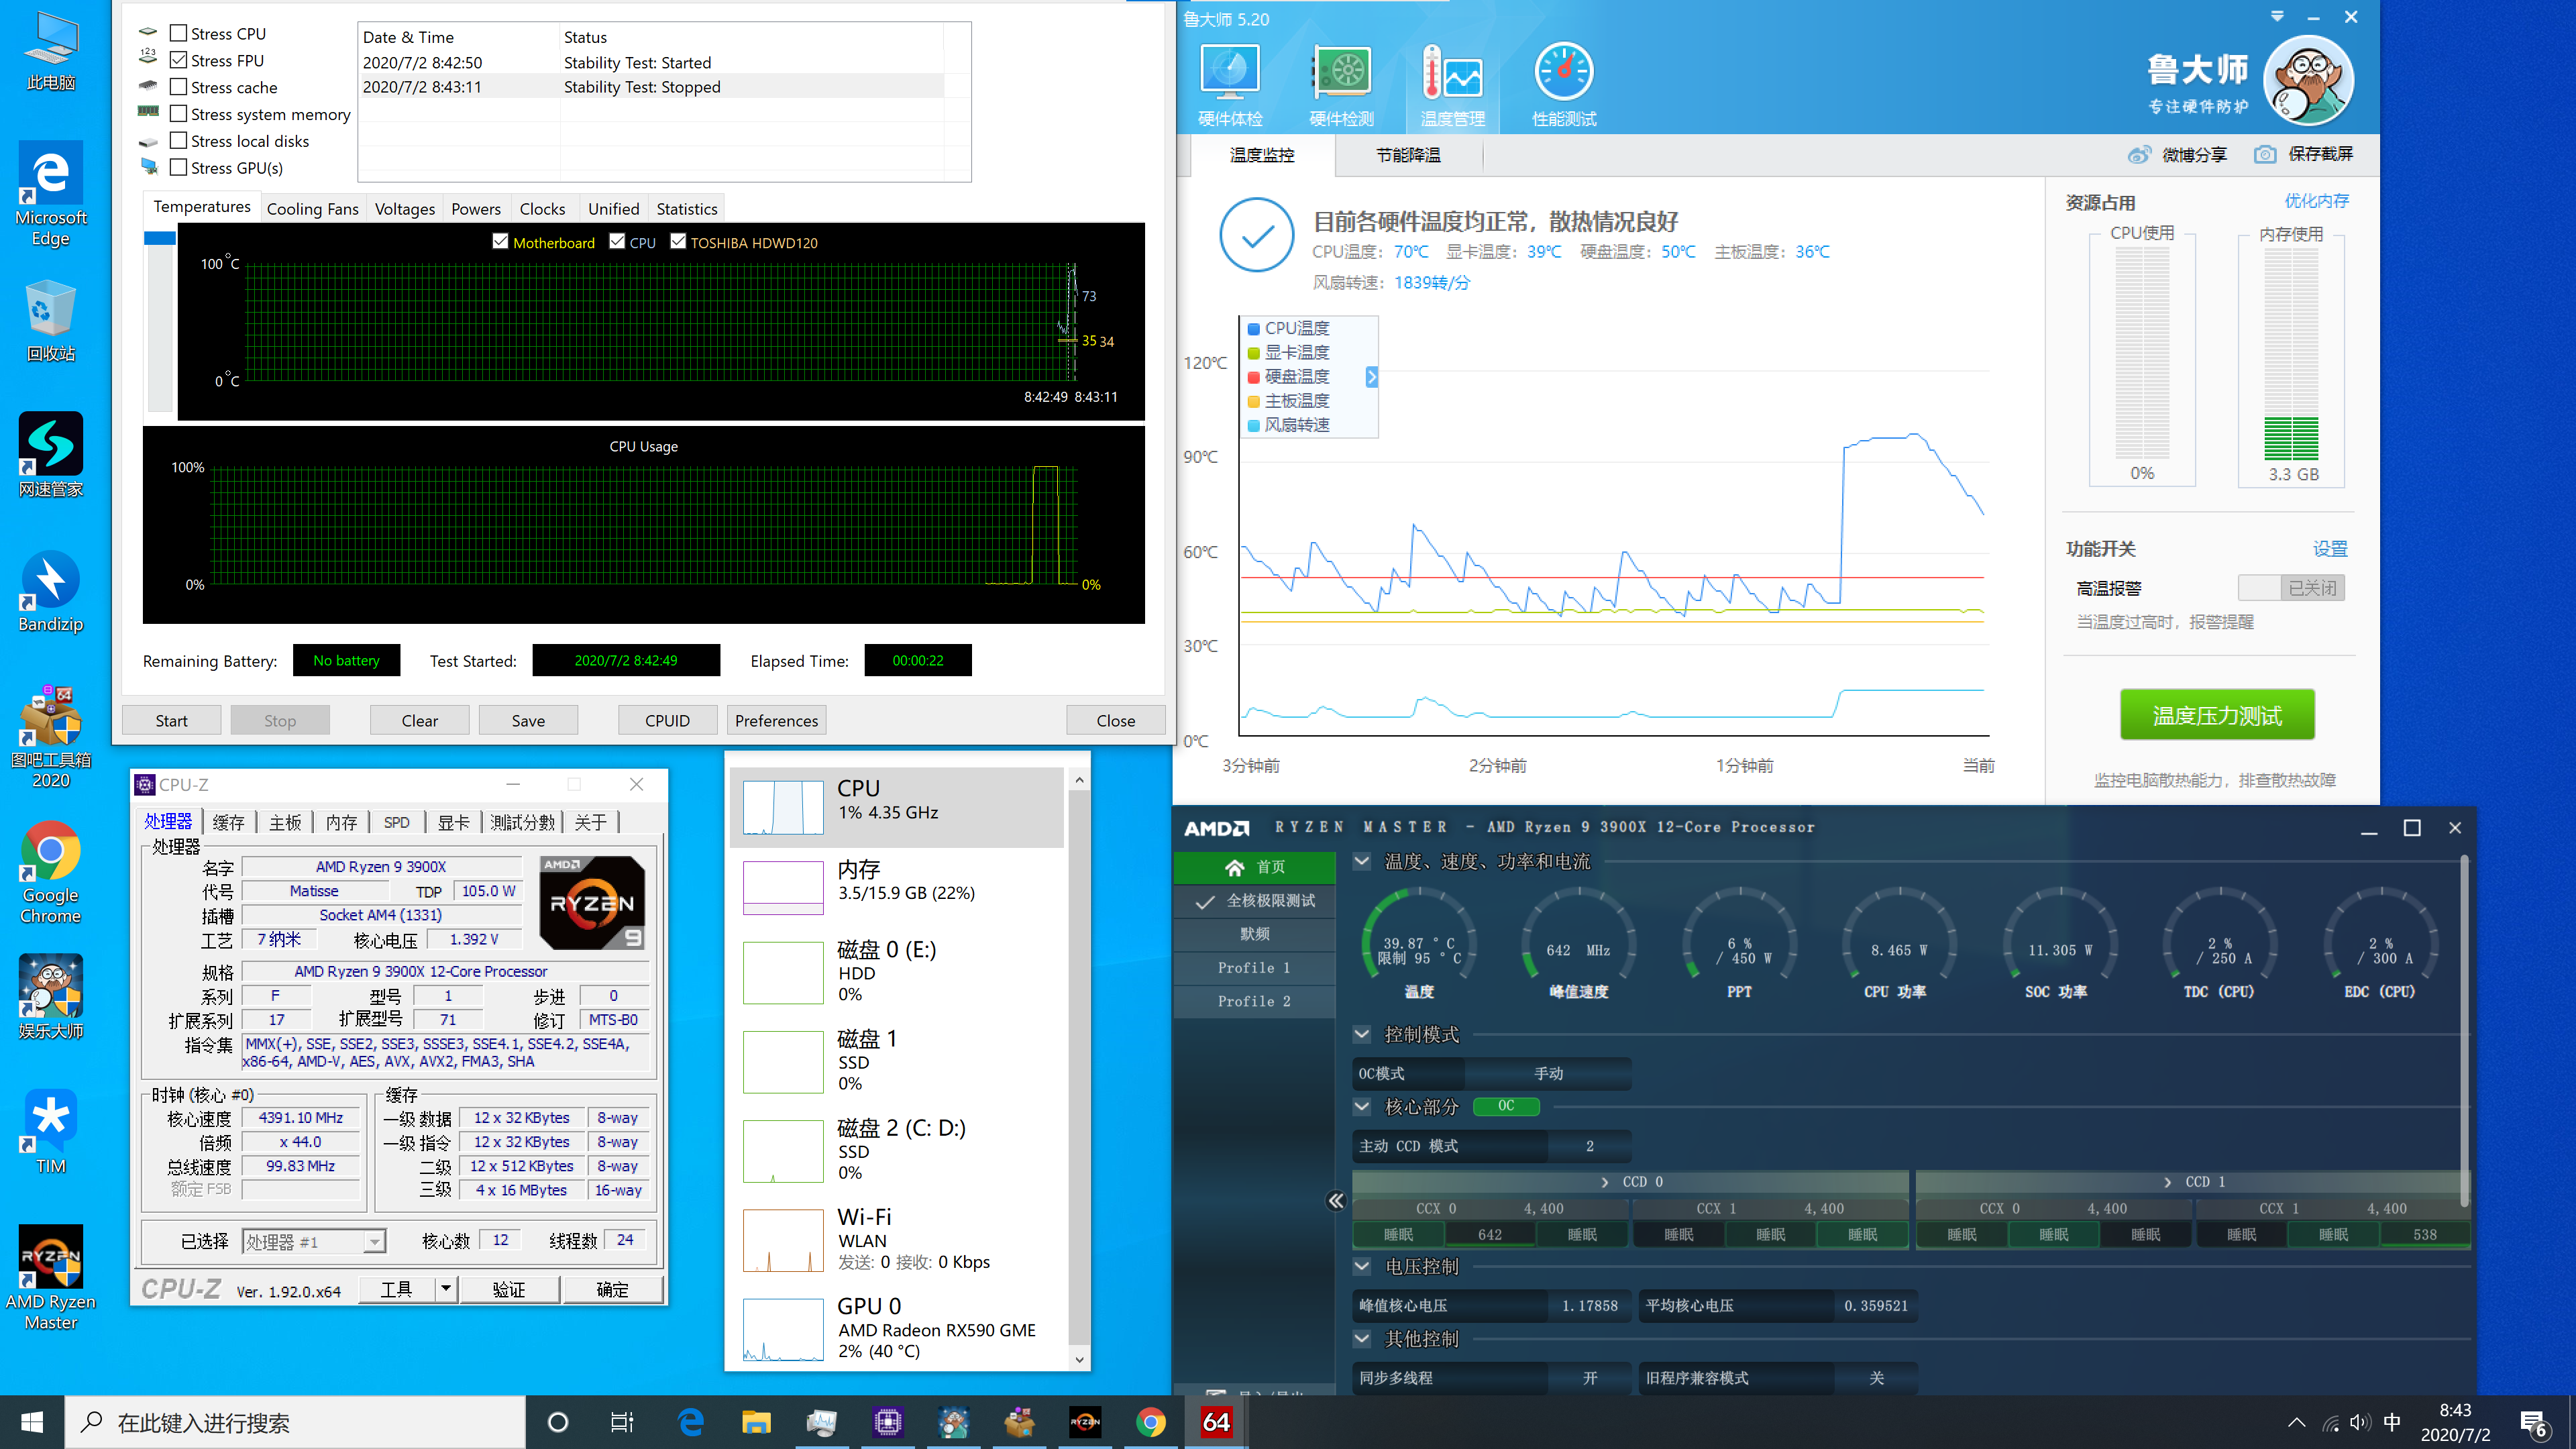The height and width of the screenshot is (1449, 2576).
Task: Uncheck TOSHIBA HDWD120 graph checkbox
Action: 678,242
